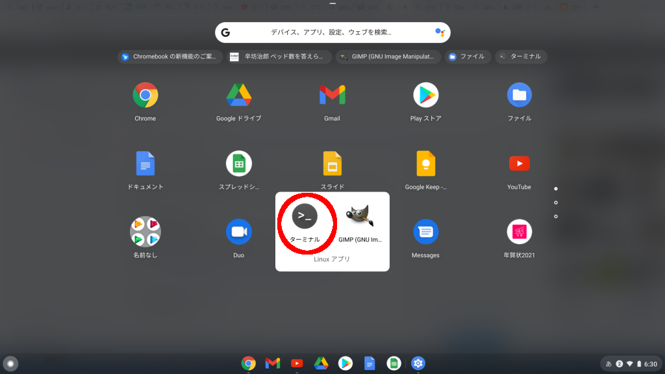Open the ターミナル suggestion chip
The width and height of the screenshot is (665, 374).
click(x=521, y=56)
